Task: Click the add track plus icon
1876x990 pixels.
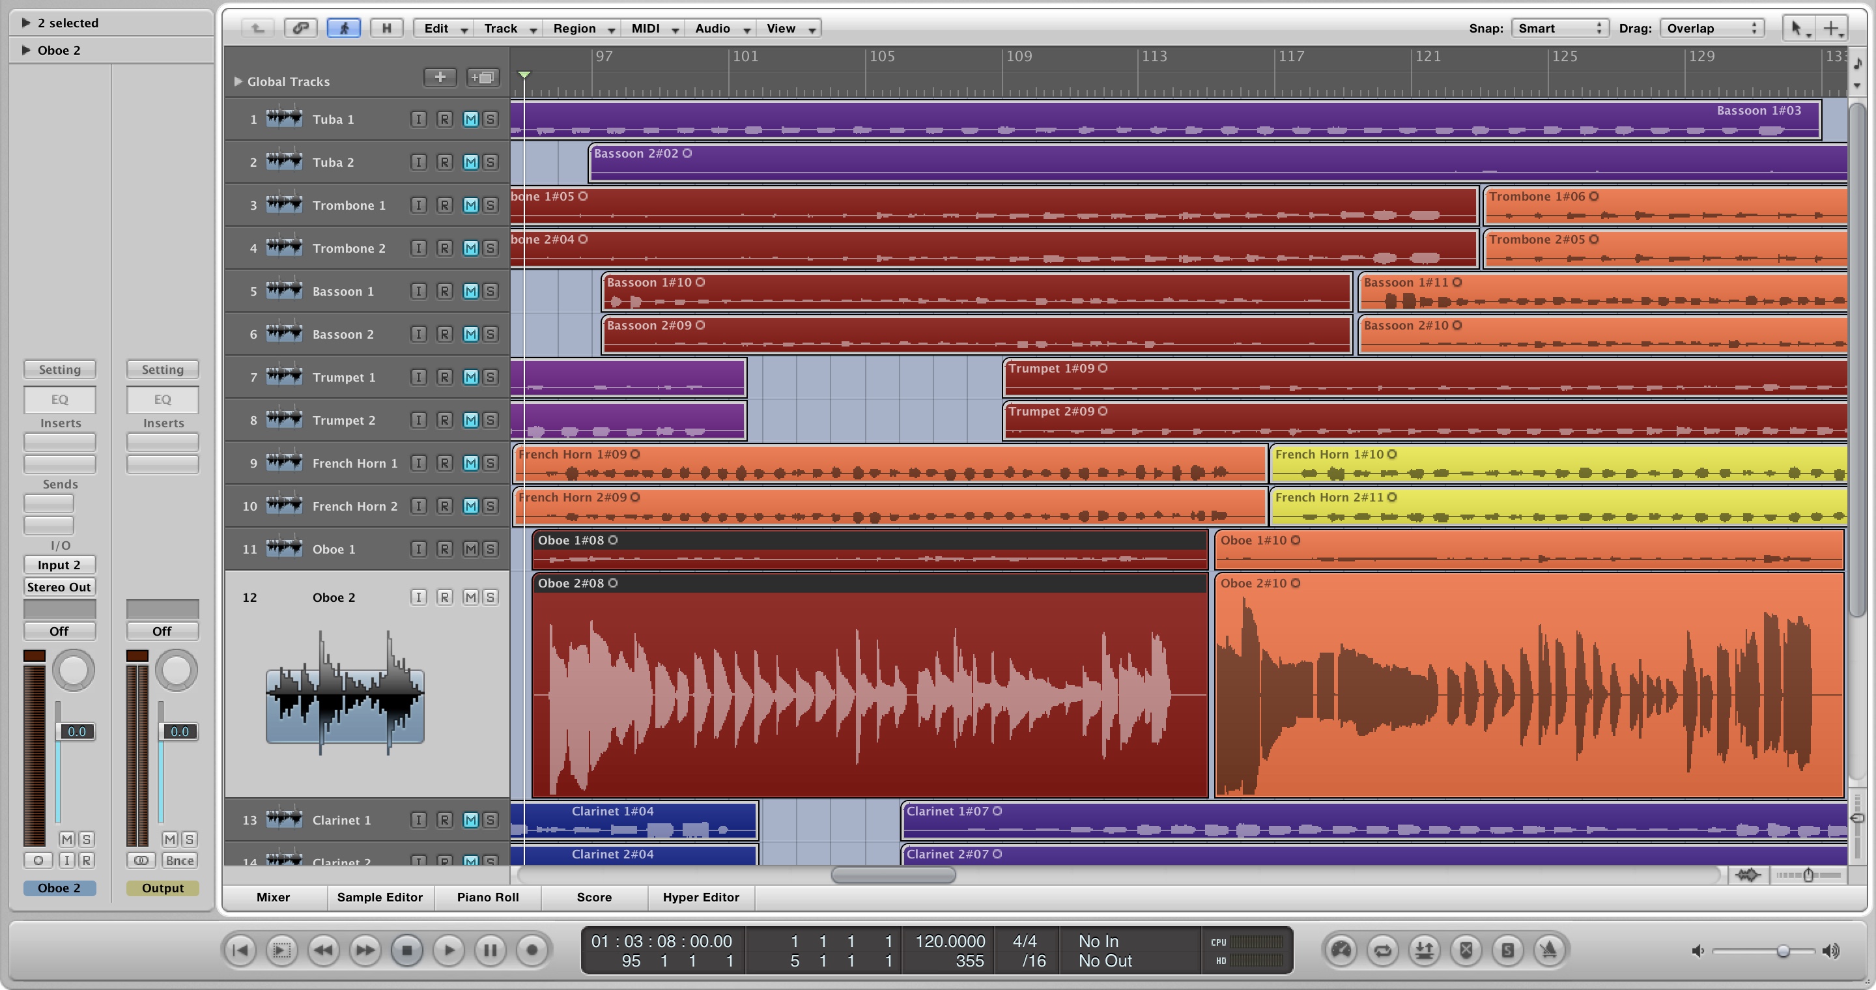Action: (440, 77)
